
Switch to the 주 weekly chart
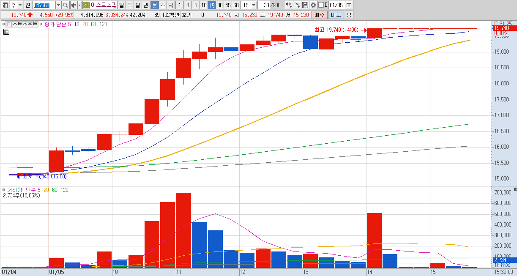[130, 5]
